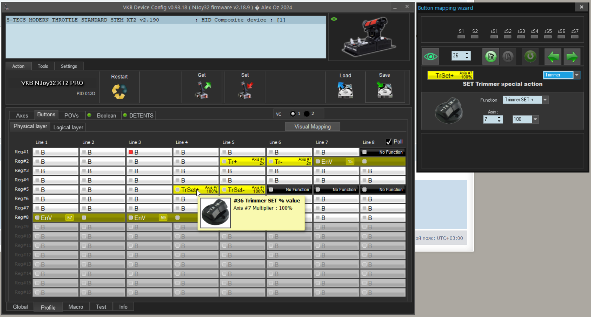This screenshot has height=317, width=591.
Task: Open the Info bottom tab
Action: (123, 307)
